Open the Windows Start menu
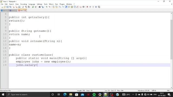The image size is (173, 97). coord(3,95)
